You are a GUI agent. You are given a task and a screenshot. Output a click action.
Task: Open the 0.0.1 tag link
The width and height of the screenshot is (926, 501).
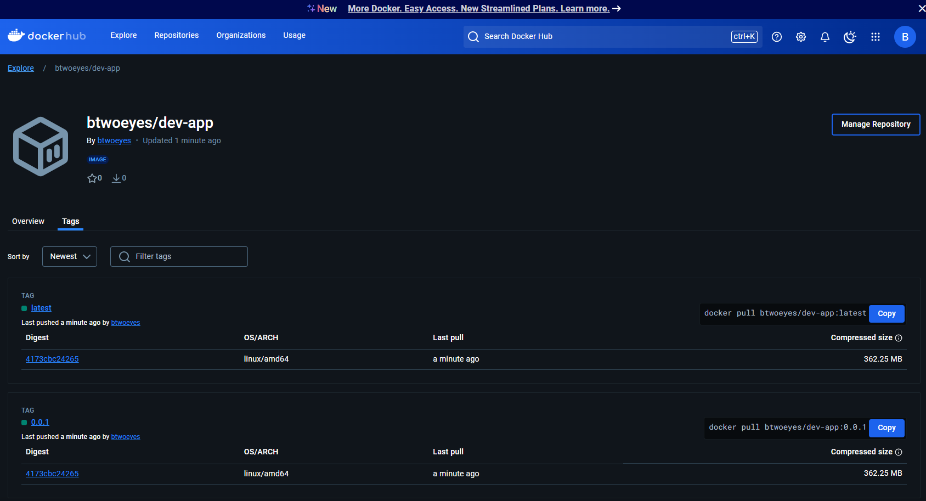[40, 422]
